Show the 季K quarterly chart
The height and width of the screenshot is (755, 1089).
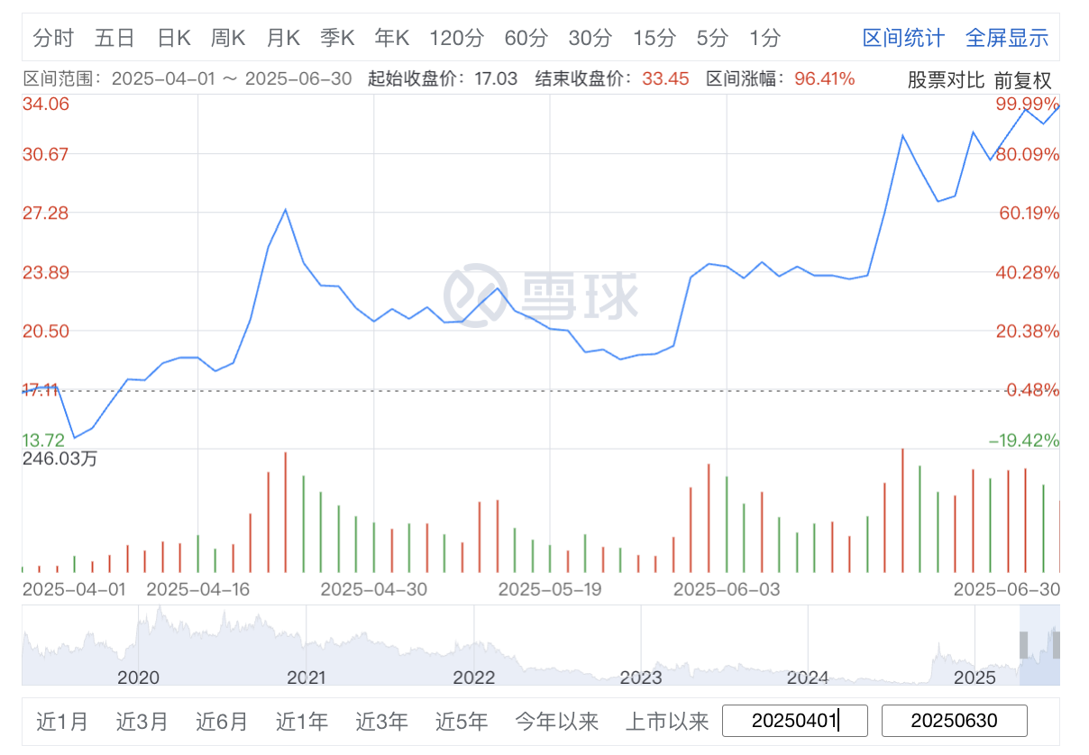[x=337, y=38]
